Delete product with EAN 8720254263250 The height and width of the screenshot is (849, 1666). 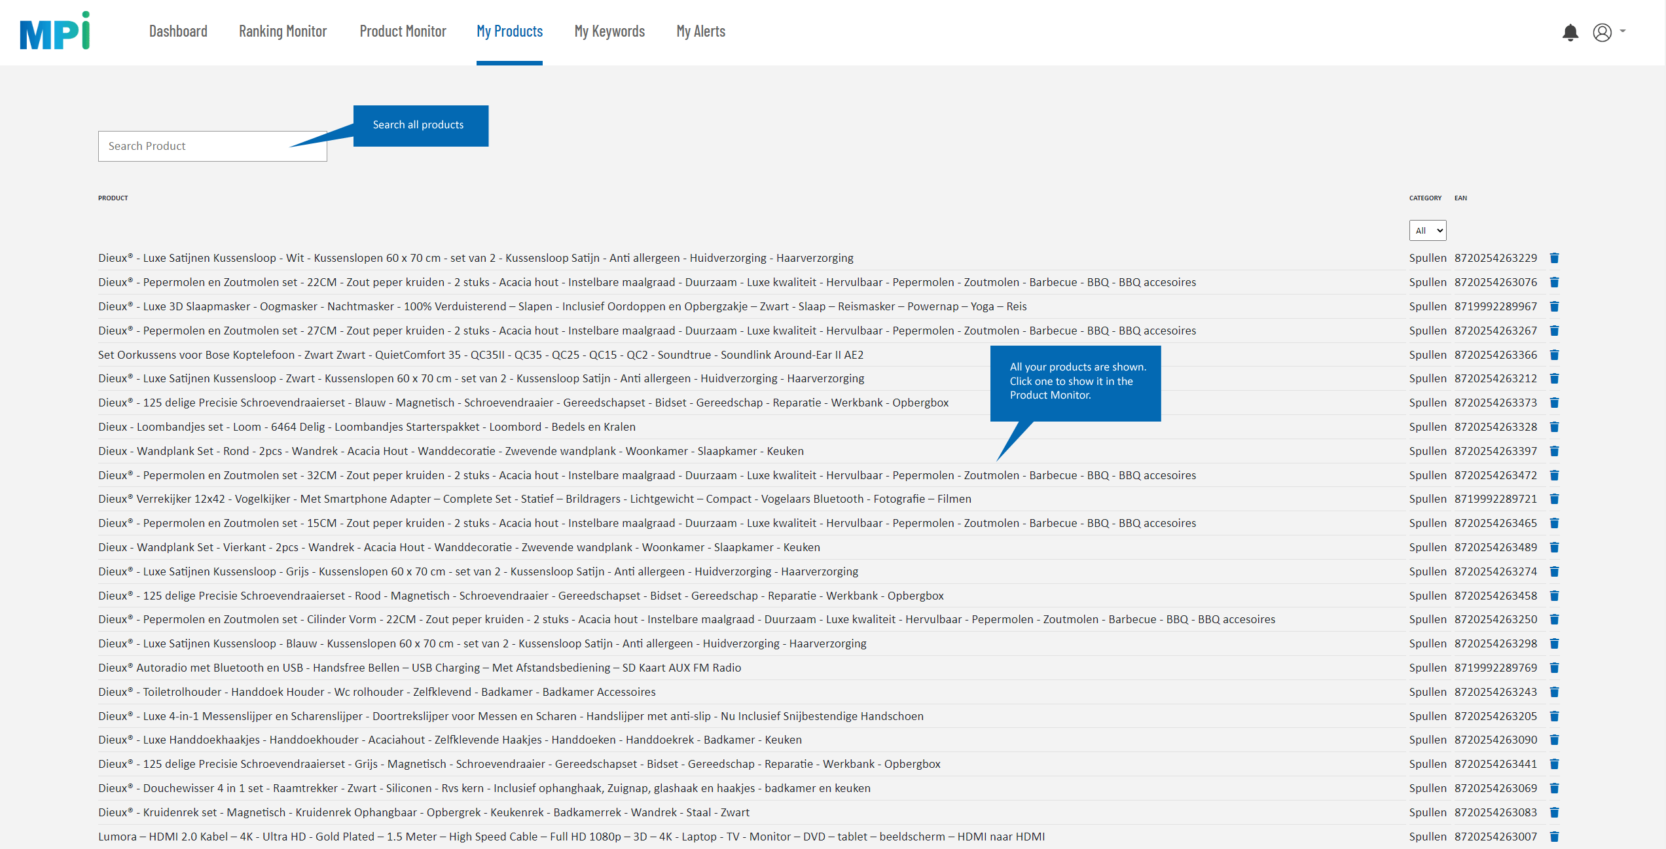pyautogui.click(x=1554, y=619)
